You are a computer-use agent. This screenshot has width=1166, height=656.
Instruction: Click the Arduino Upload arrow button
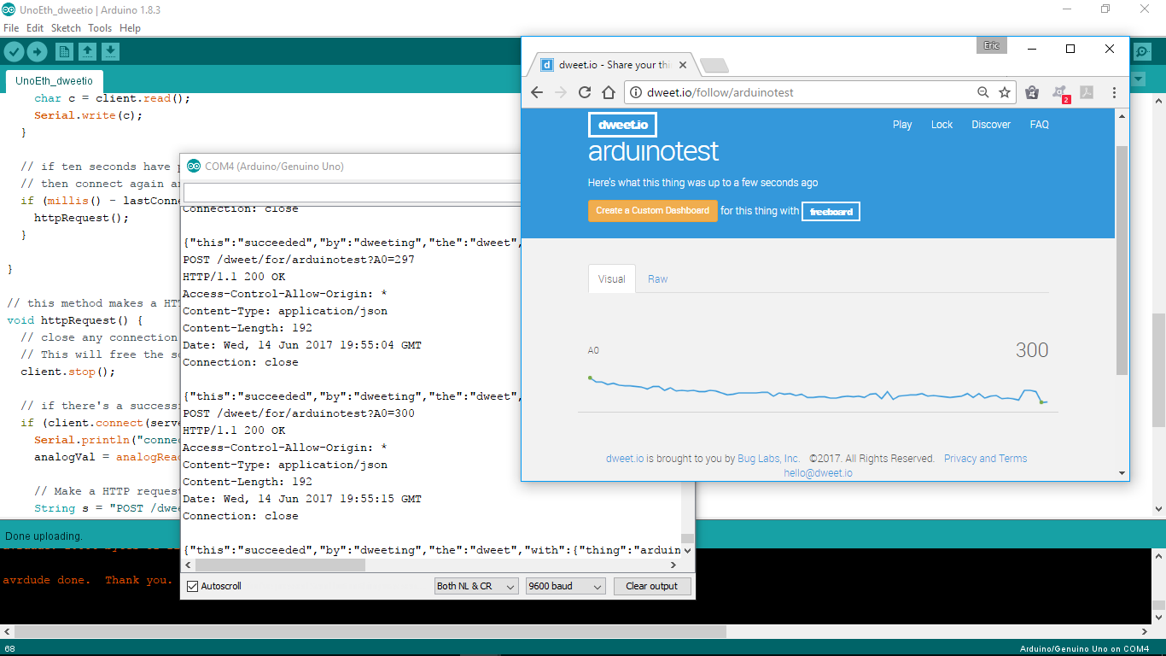tap(37, 52)
